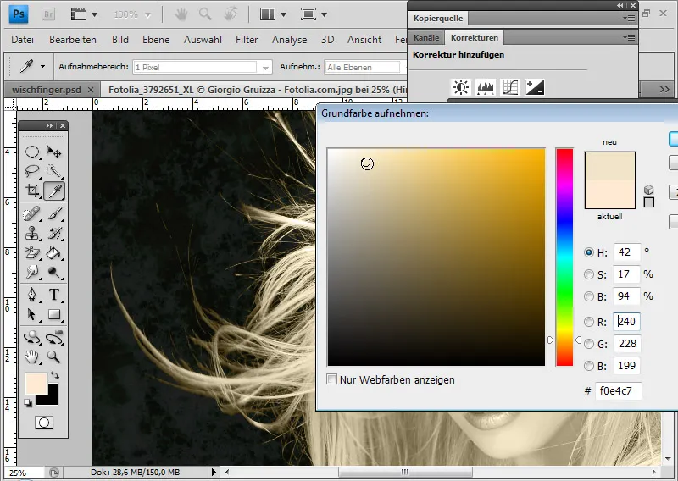This screenshot has width=678, height=481.
Task: Select the R red radio button
Action: tap(589, 322)
